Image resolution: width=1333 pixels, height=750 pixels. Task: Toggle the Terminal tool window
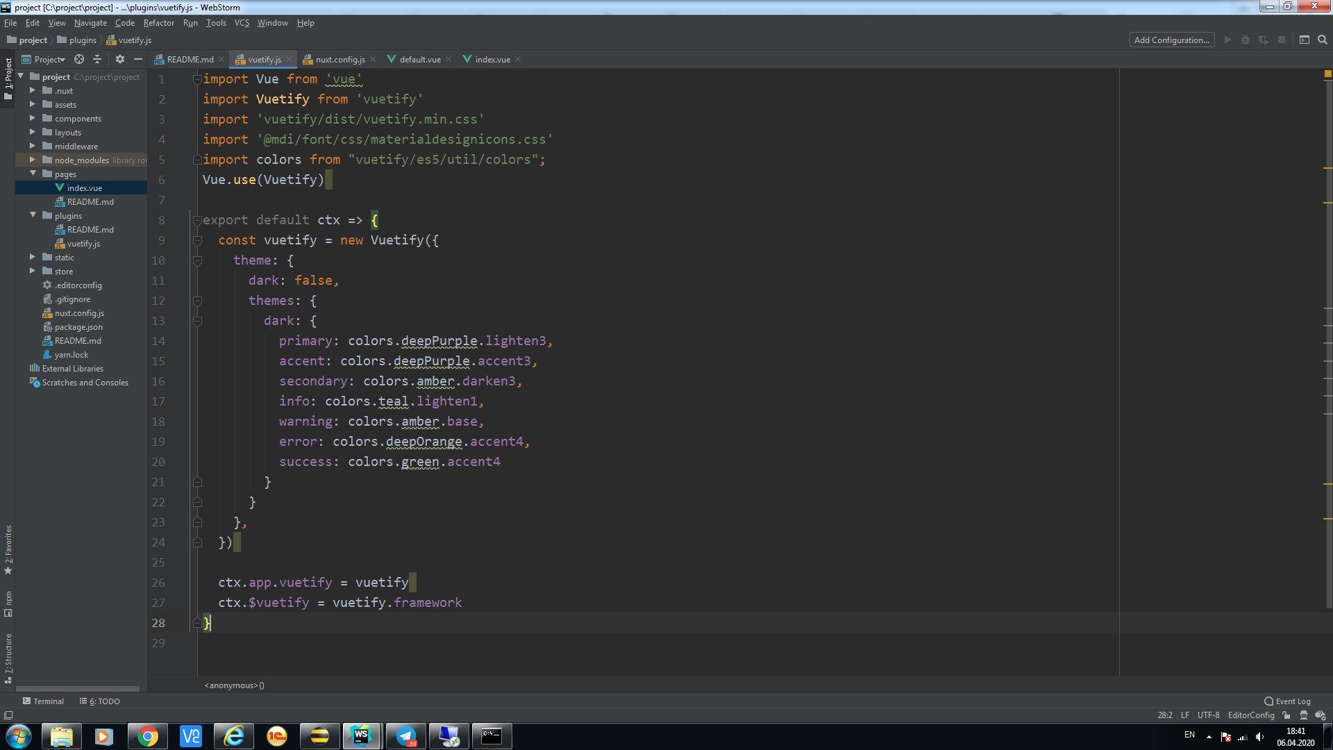(43, 701)
